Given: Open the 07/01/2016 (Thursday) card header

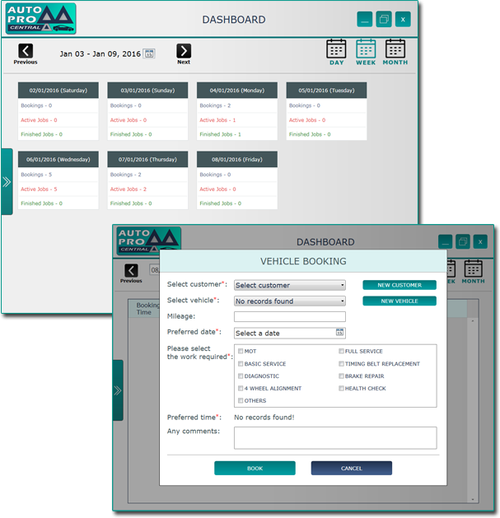Looking at the screenshot, I should pos(147,159).
